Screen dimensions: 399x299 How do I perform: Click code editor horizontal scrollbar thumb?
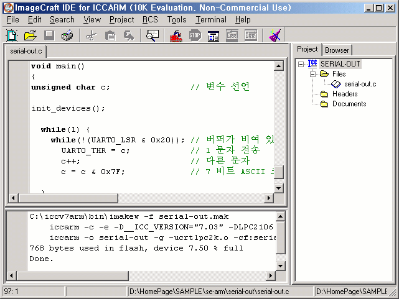[x=68, y=198]
